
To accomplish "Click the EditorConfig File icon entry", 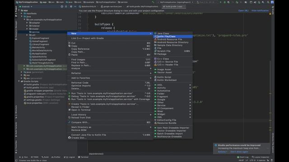I will 155,120.
